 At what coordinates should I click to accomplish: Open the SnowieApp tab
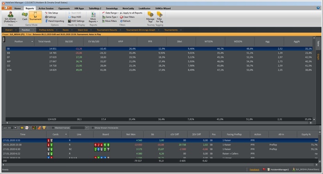tap(112, 8)
